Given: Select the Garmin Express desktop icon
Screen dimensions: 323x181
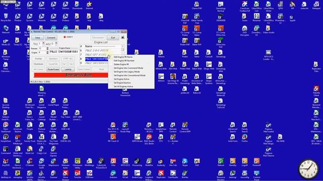Looking at the screenshot, I should 53,151.
